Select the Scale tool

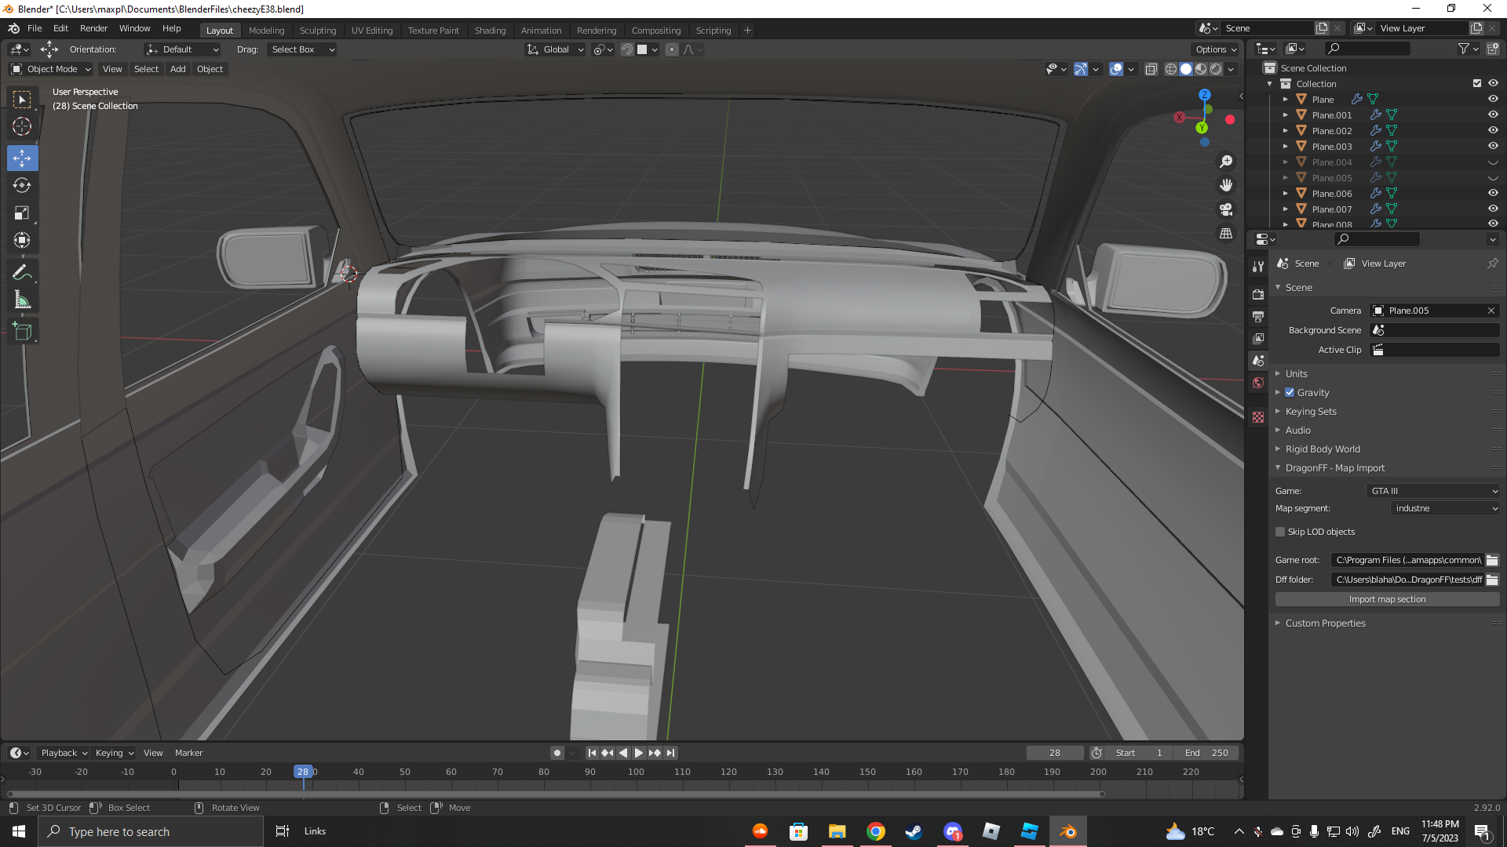[22, 213]
